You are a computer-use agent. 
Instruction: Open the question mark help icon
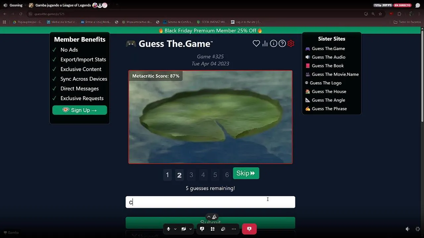coord(282,43)
